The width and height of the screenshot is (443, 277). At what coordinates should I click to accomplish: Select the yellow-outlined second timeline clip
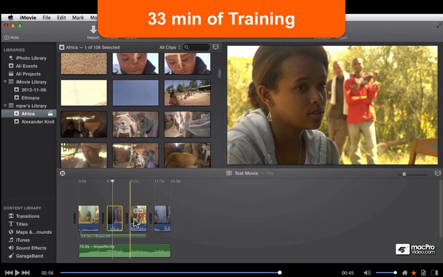coord(115,218)
